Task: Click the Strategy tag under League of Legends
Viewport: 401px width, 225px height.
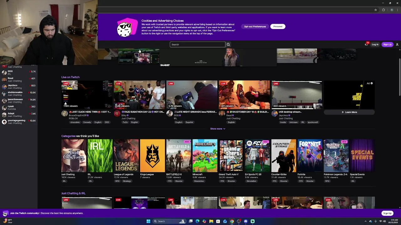Action: (x=127, y=181)
